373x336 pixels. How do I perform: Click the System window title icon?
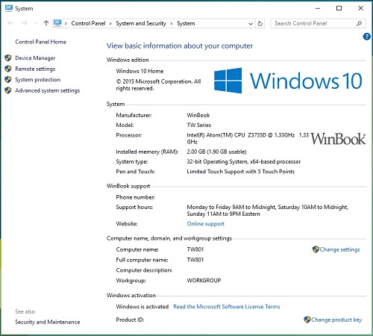click(9, 8)
